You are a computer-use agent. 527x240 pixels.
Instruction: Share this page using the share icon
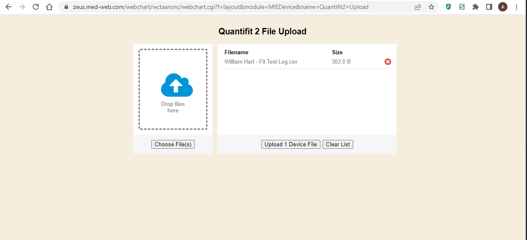[x=418, y=7]
